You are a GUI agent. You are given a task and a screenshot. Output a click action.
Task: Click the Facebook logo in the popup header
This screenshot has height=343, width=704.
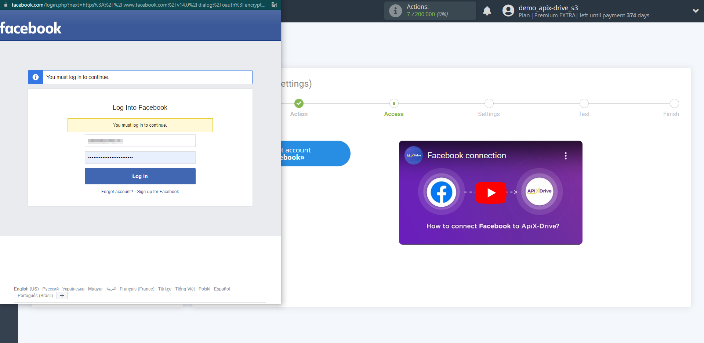[31, 28]
